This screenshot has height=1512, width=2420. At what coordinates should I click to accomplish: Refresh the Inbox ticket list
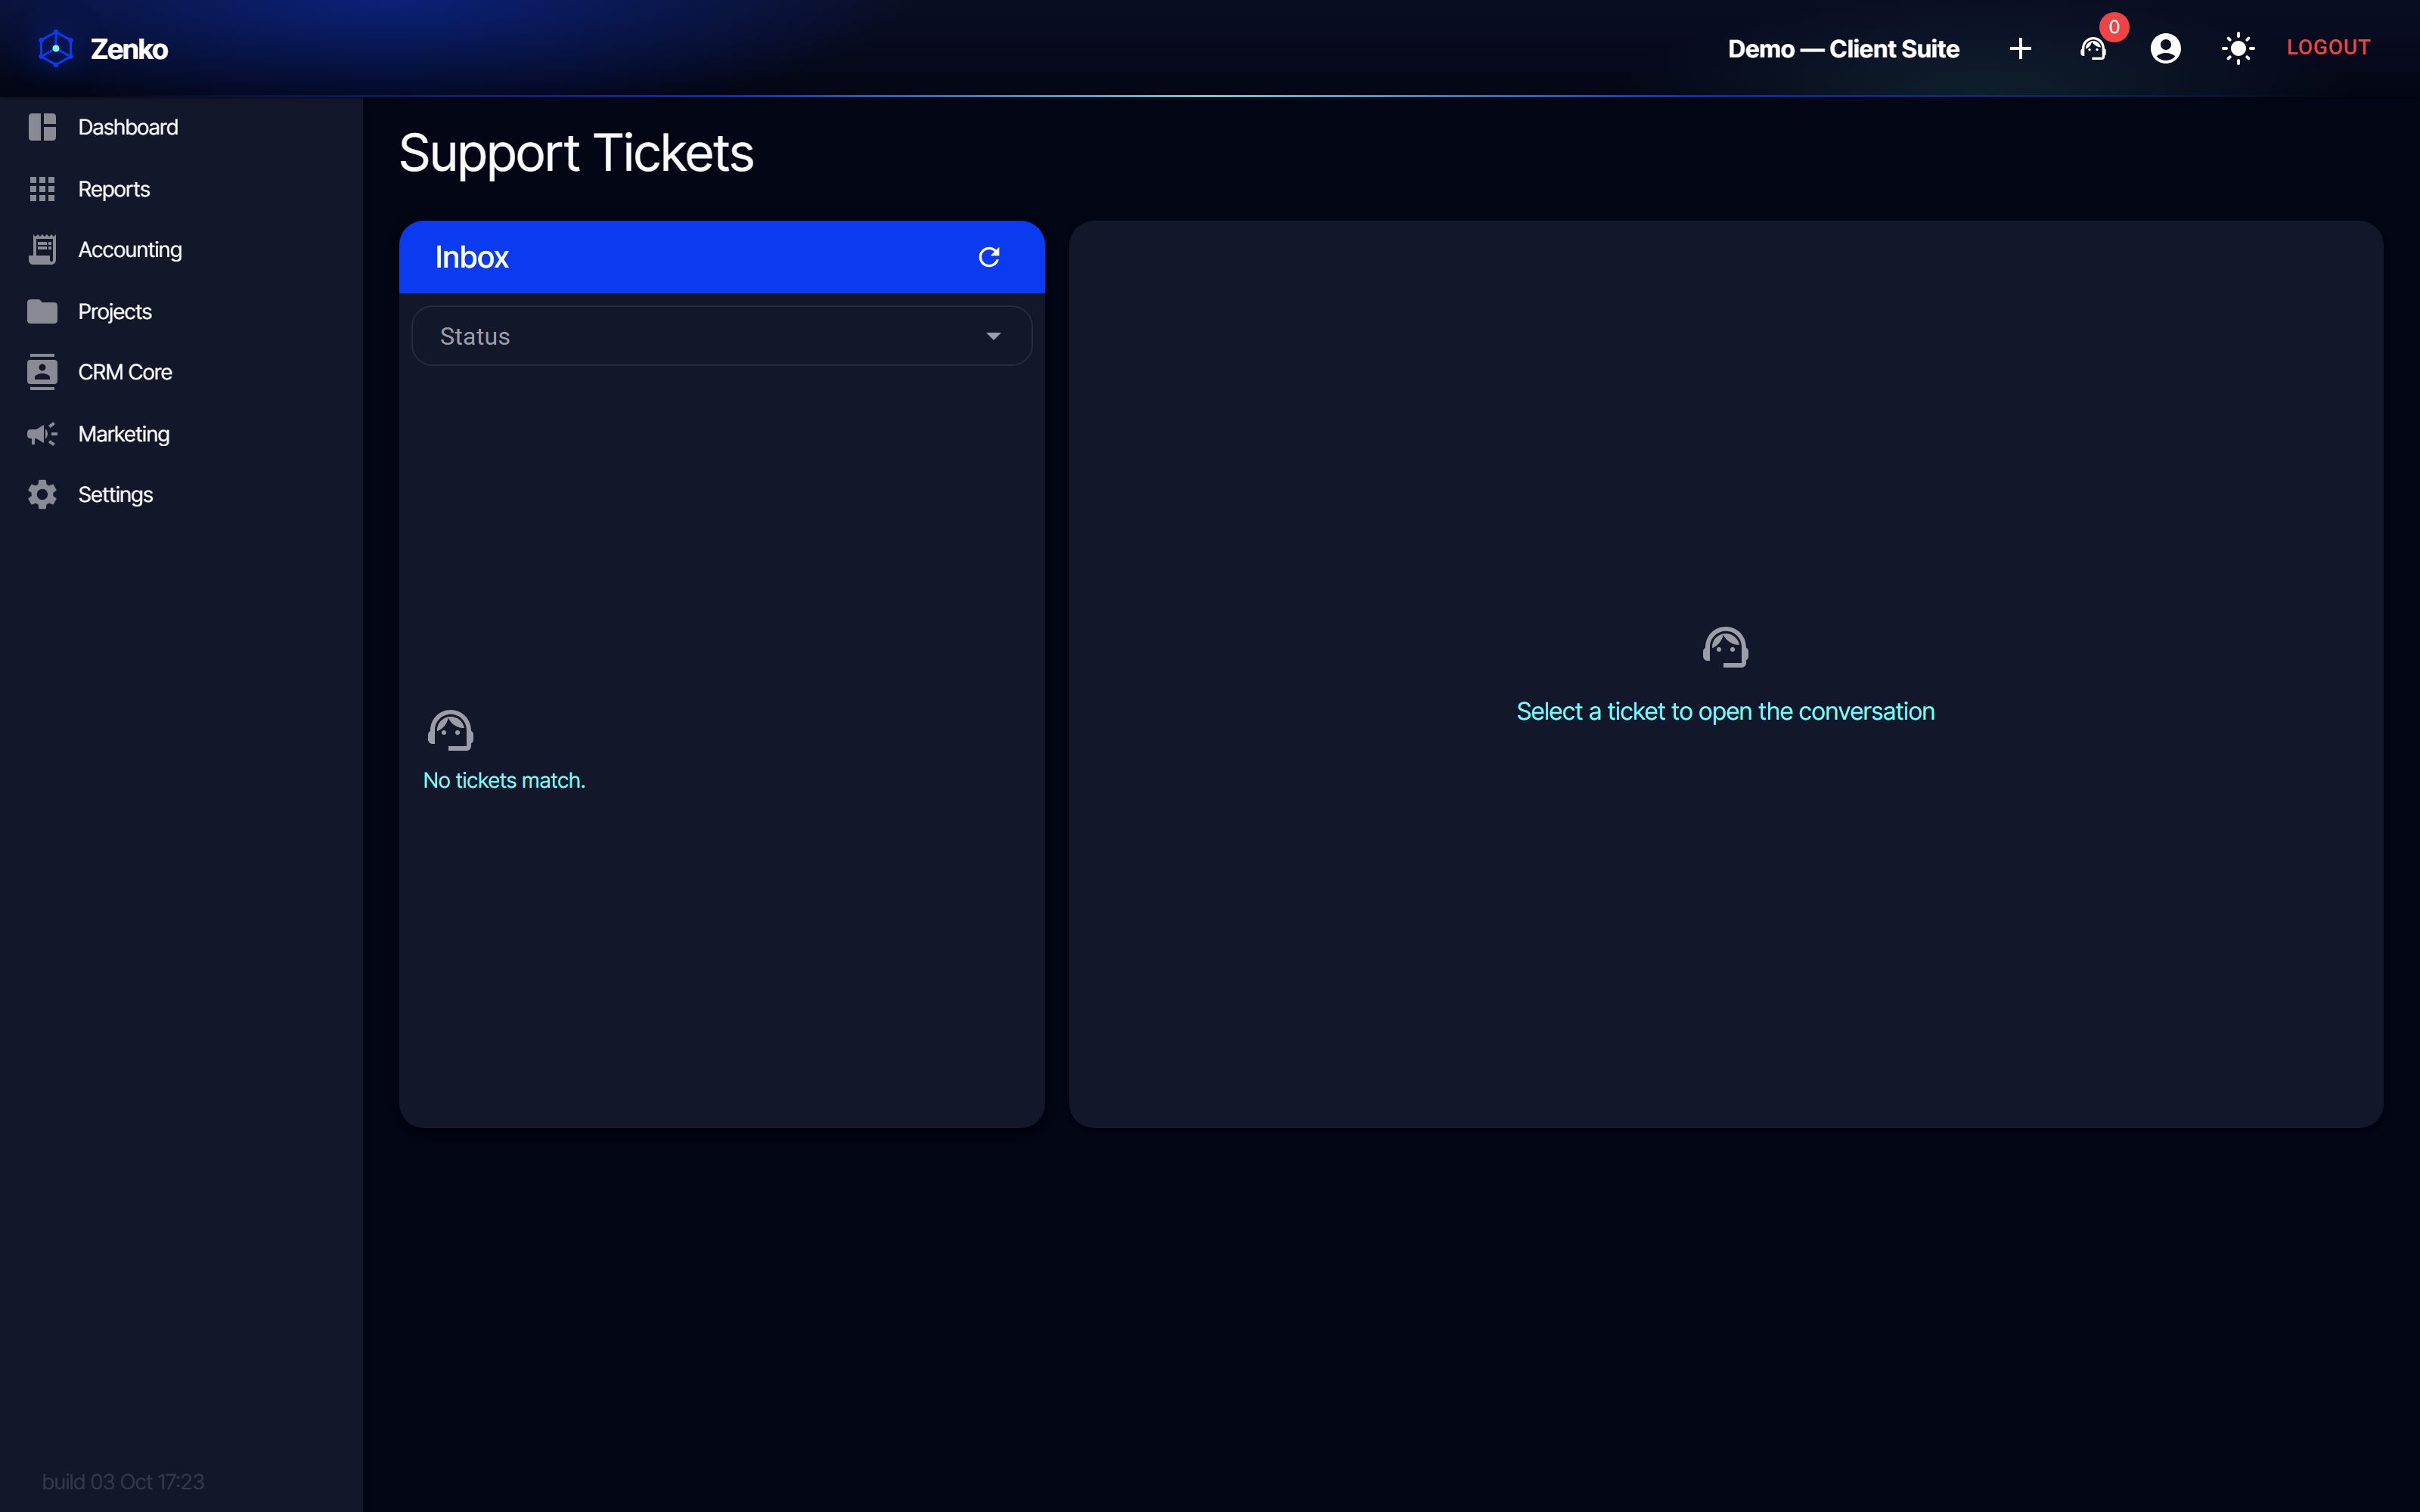pyautogui.click(x=989, y=257)
